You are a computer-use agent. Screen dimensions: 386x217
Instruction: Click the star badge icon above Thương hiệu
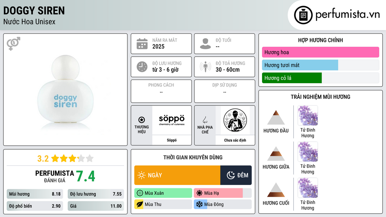click(x=142, y=120)
